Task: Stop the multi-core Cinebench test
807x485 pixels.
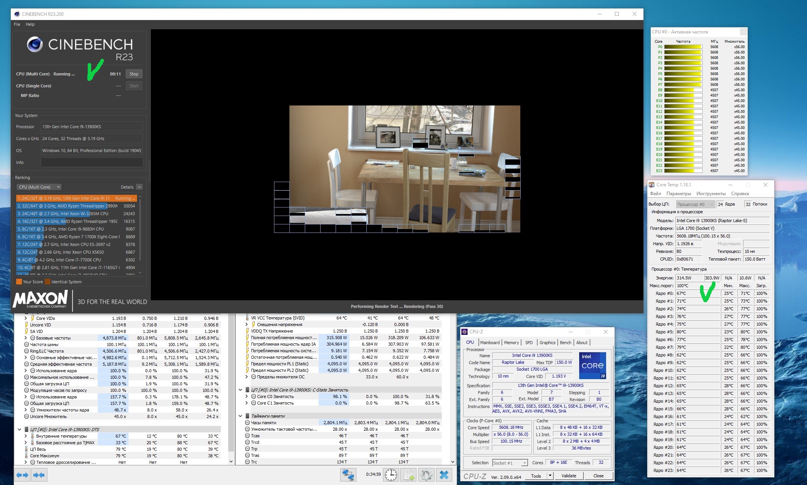Action: click(x=134, y=74)
